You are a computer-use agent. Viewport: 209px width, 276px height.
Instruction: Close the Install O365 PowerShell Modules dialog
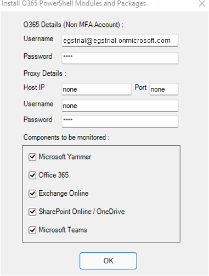[x=202, y=3]
